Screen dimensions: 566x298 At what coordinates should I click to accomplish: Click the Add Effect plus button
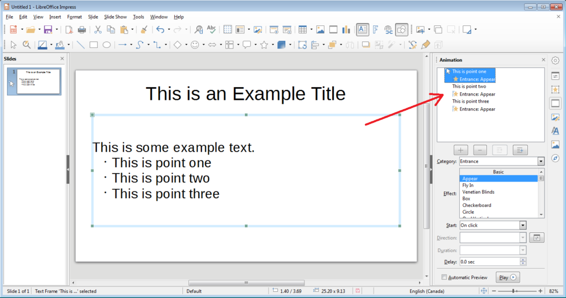pos(462,150)
